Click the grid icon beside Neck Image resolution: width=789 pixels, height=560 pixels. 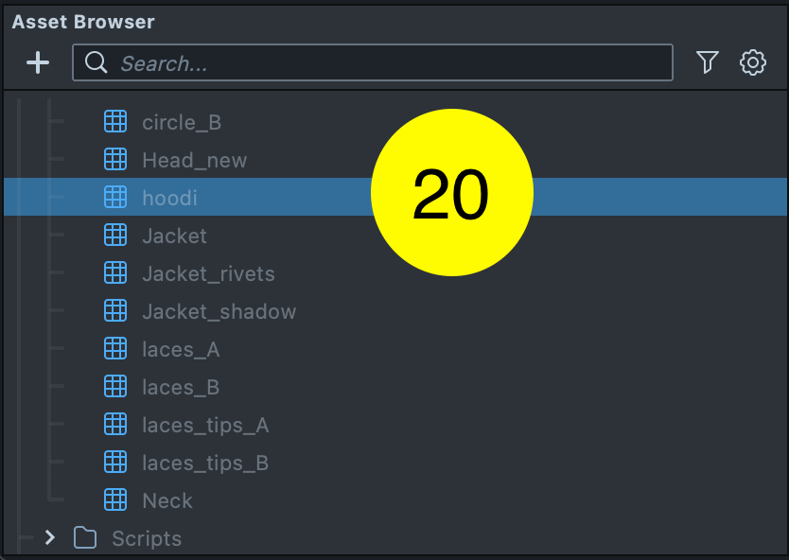point(115,500)
